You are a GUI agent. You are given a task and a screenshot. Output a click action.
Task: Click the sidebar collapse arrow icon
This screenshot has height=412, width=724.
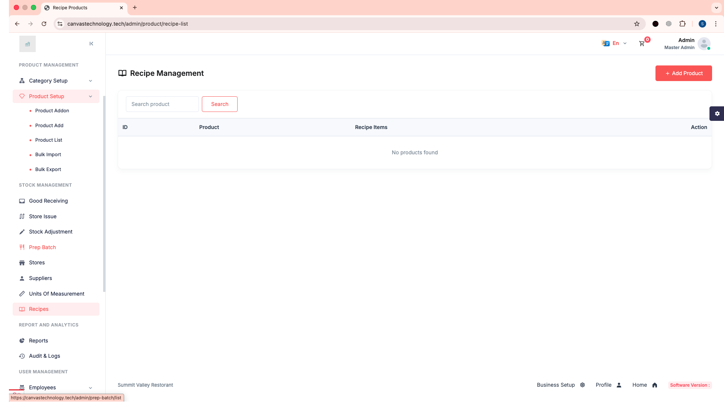click(x=91, y=44)
